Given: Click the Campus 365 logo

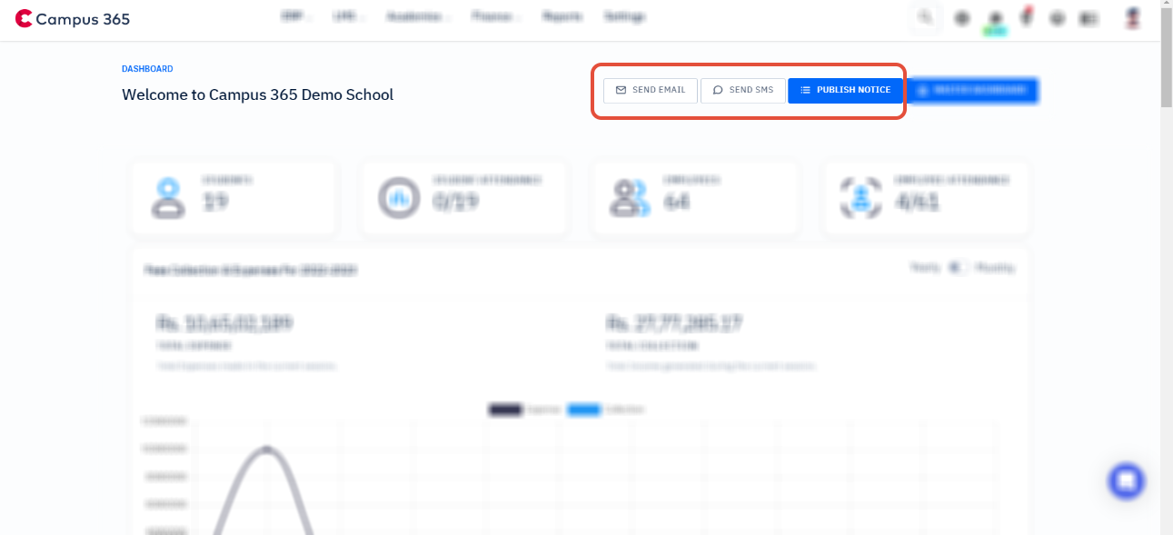Looking at the screenshot, I should 73,18.
